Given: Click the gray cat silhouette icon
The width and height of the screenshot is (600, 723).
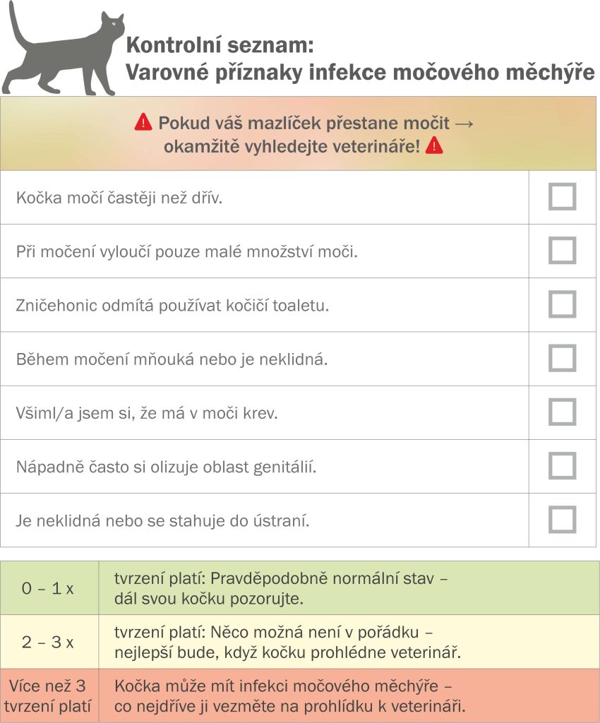Looking at the screenshot, I should [x=62, y=49].
